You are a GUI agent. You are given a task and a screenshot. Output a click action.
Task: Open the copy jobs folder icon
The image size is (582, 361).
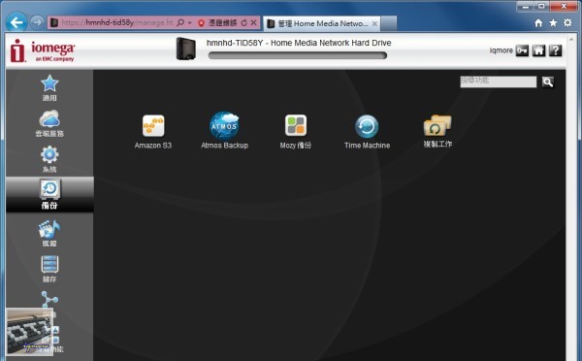437,131
